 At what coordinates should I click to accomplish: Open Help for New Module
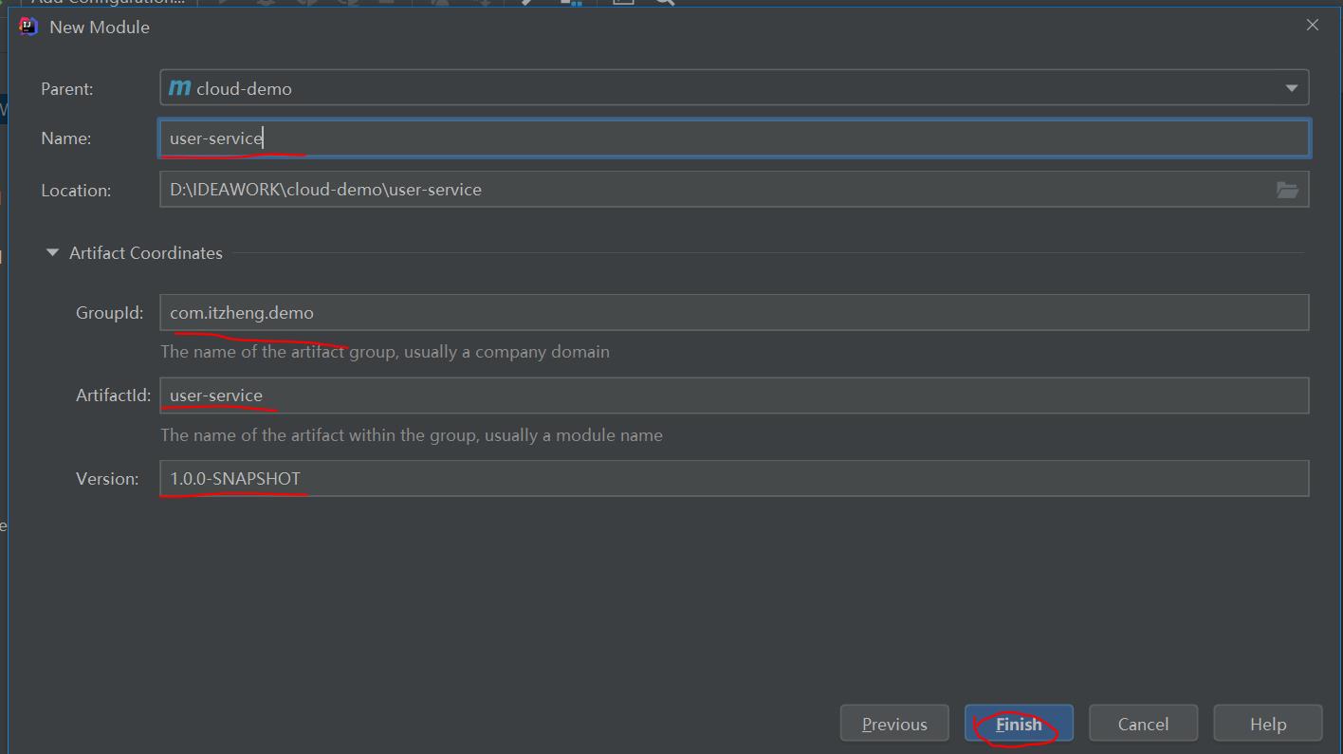coord(1267,724)
